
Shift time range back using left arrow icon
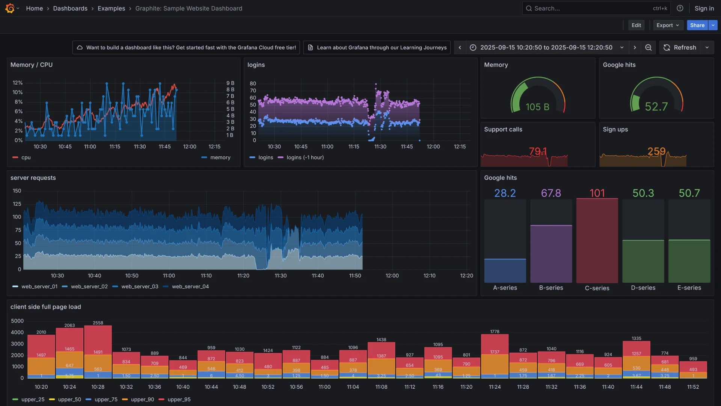(x=460, y=47)
